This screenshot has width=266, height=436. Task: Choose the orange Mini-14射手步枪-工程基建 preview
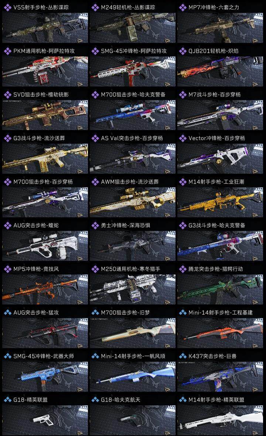coord(220,333)
